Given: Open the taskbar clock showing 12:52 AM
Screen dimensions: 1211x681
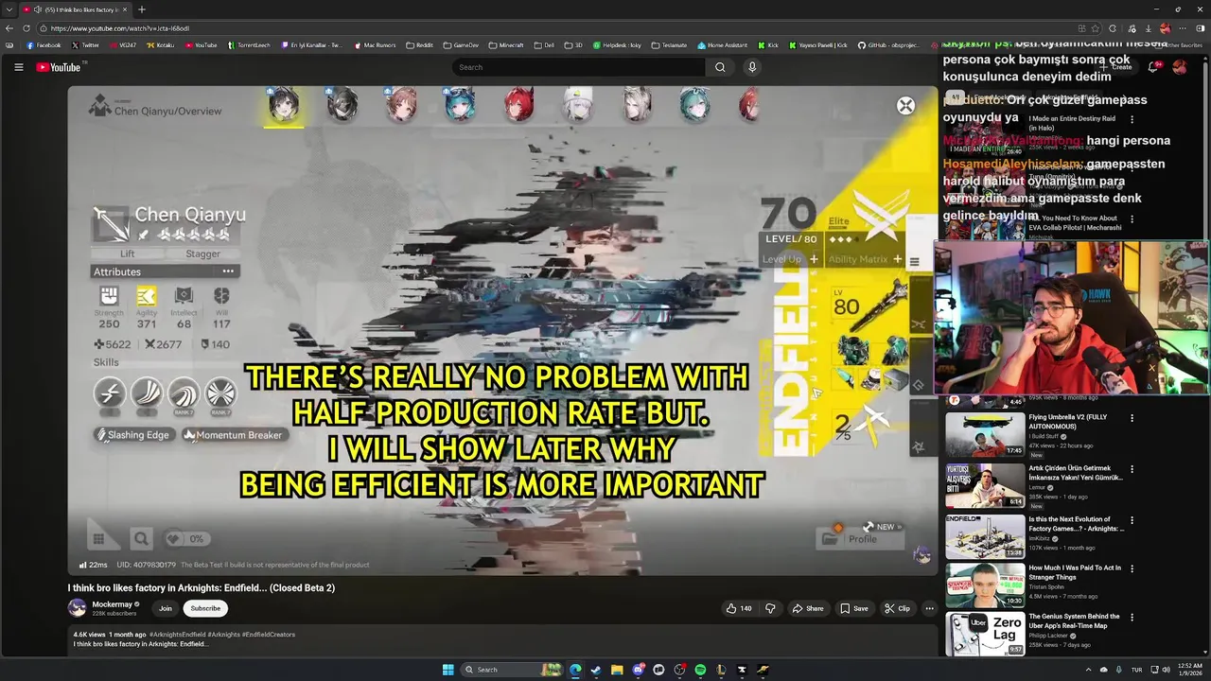Looking at the screenshot, I should [1189, 670].
